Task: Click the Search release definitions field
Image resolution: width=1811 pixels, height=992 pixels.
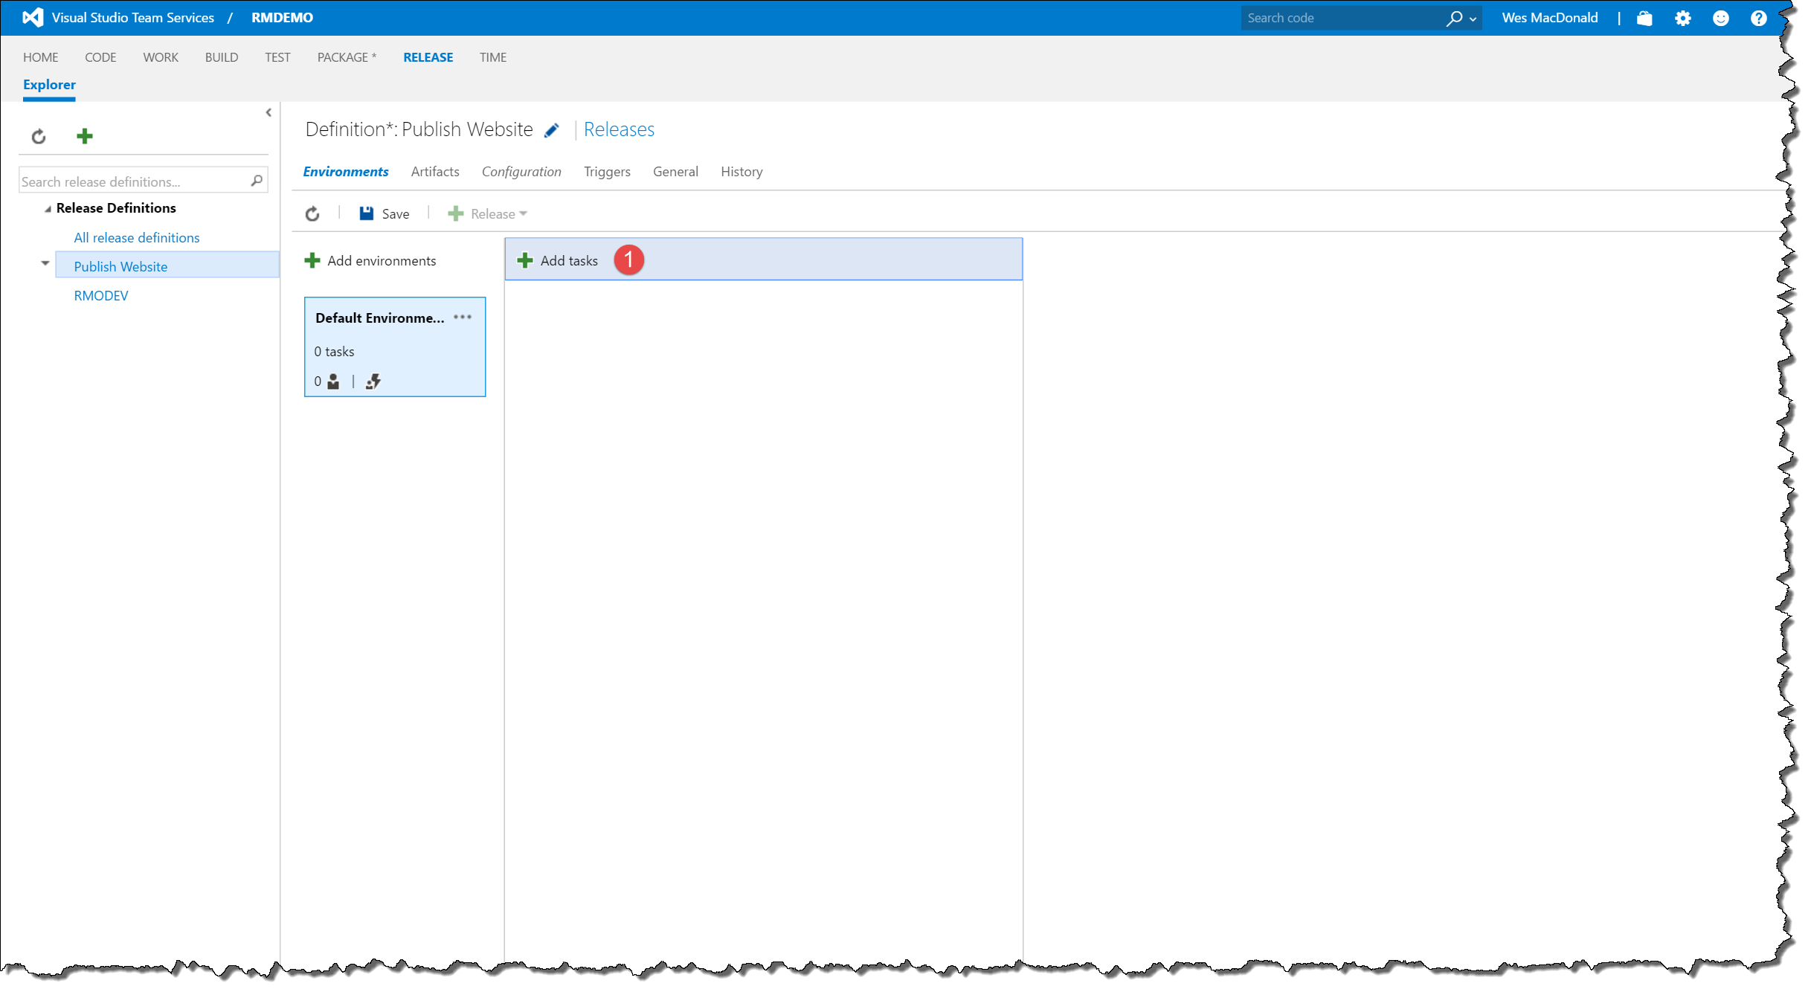Action: click(x=134, y=181)
